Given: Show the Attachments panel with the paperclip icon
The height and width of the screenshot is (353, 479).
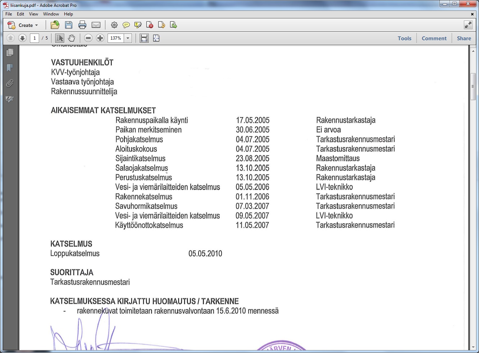Looking at the screenshot, I should pos(10,83).
